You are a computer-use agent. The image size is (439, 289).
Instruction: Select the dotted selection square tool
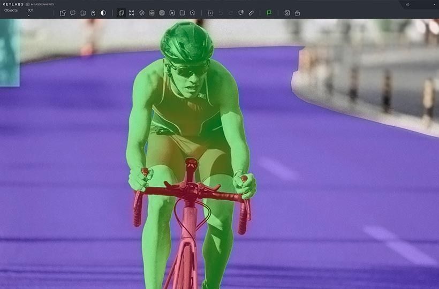click(210, 13)
